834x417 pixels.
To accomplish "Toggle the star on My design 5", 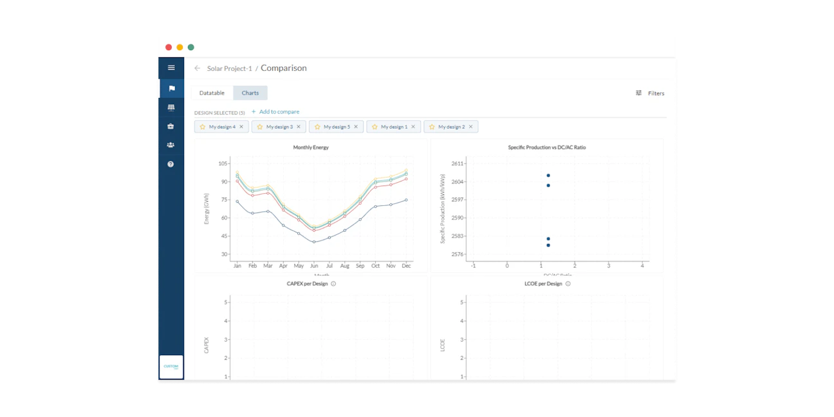I will click(x=317, y=127).
